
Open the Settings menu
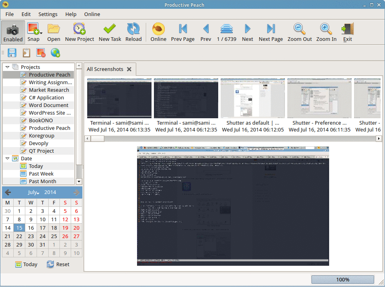click(48, 14)
